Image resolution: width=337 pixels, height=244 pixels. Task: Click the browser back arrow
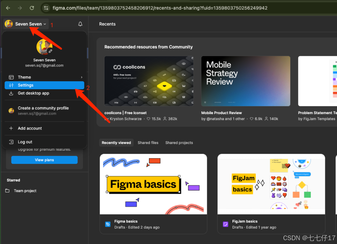(x=8, y=8)
